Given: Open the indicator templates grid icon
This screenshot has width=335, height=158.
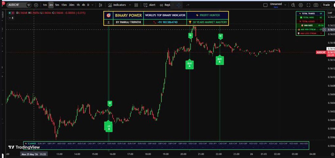Looking at the screenshot, I should [x=136, y=5].
